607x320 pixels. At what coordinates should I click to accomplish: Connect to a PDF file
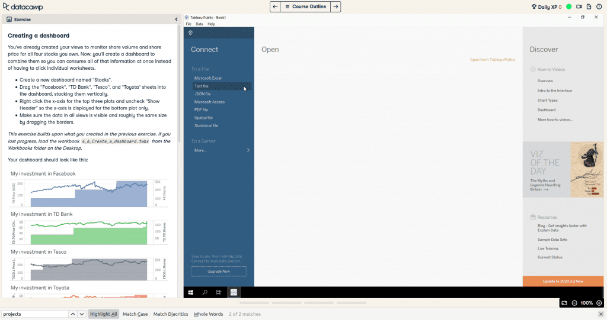click(x=202, y=110)
